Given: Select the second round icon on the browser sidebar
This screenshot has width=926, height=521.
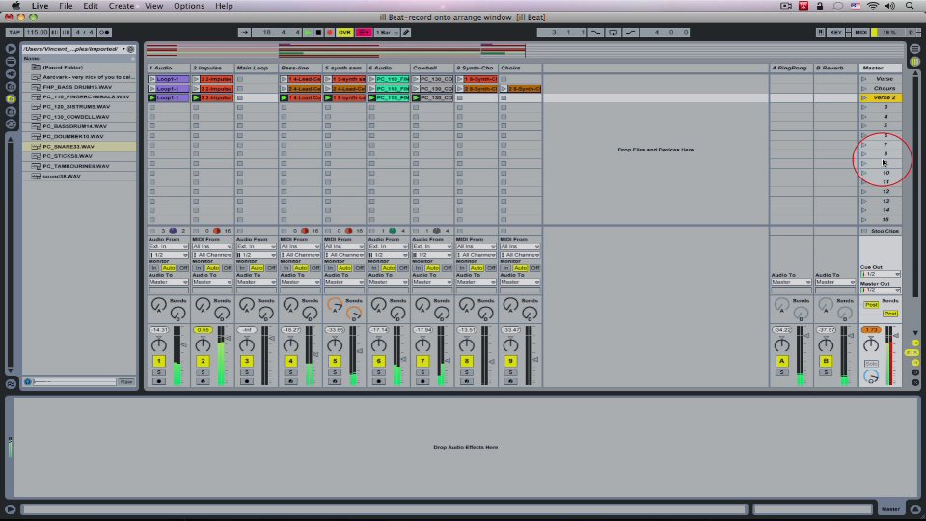Looking at the screenshot, I should [x=11, y=62].
